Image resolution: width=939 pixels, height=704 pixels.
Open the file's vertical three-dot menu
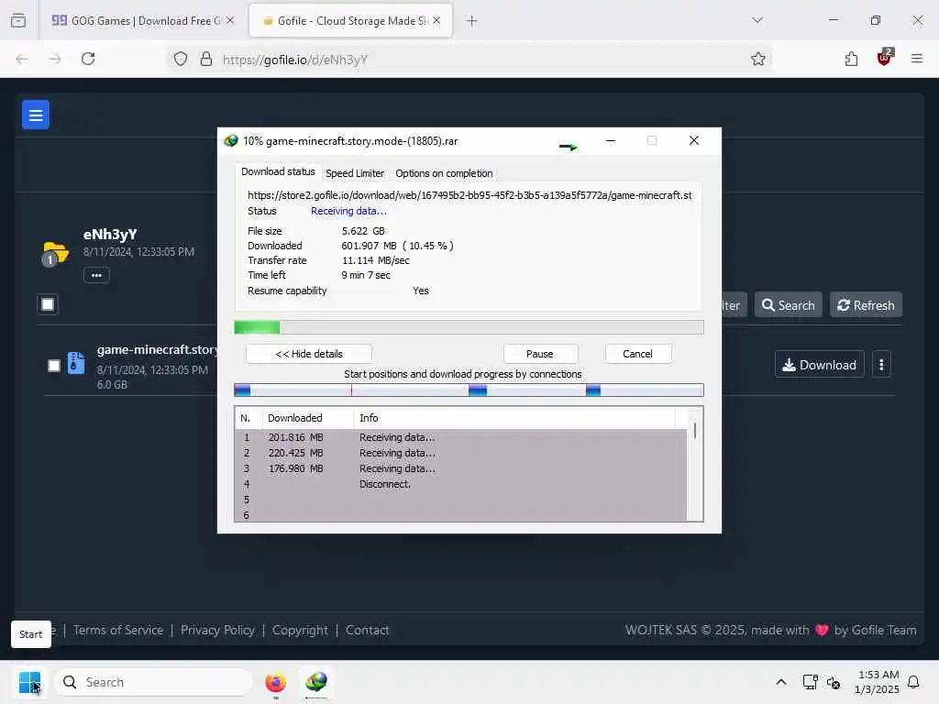881,365
